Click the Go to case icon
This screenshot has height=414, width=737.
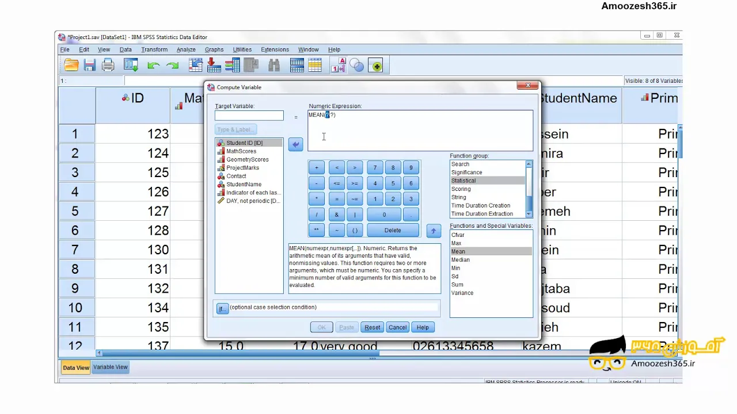[196, 66]
